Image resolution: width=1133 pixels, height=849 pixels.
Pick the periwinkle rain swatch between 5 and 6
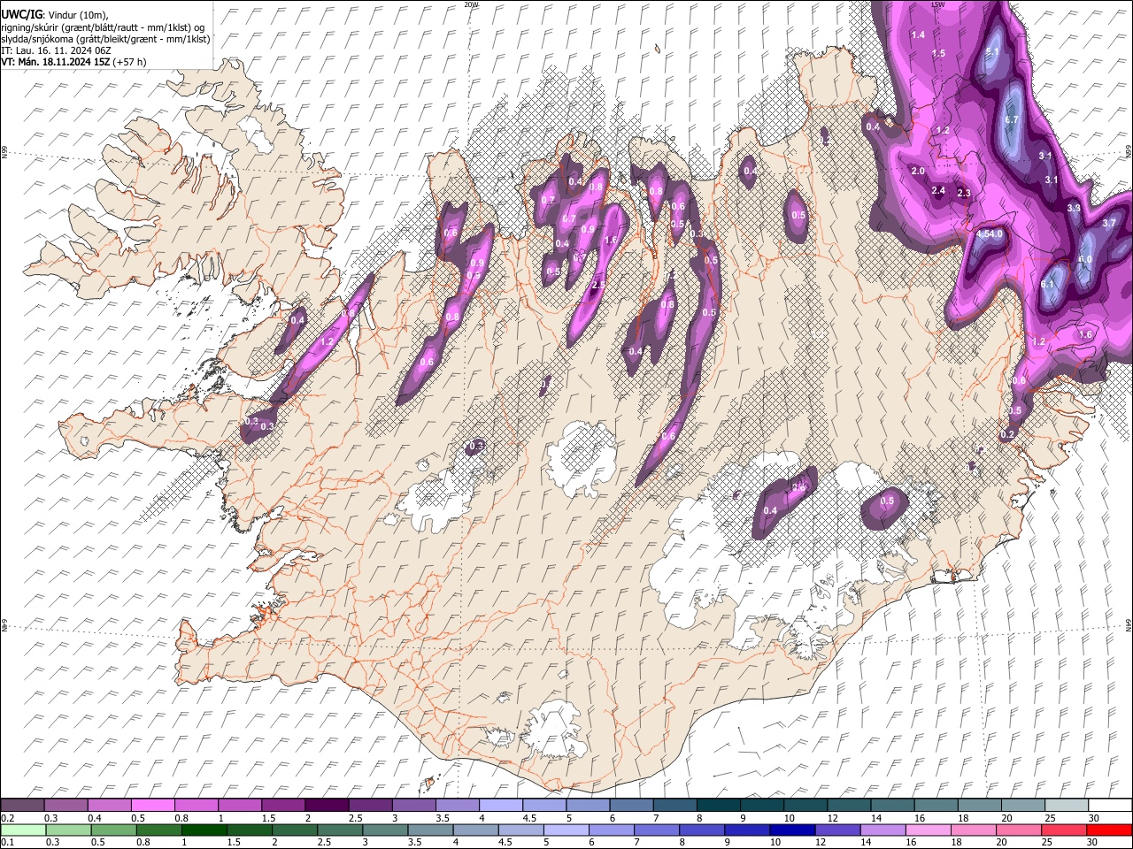point(566,830)
